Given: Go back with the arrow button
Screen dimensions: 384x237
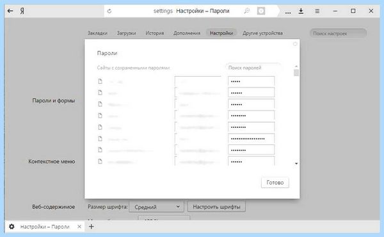Looking at the screenshot, I should 10,11.
